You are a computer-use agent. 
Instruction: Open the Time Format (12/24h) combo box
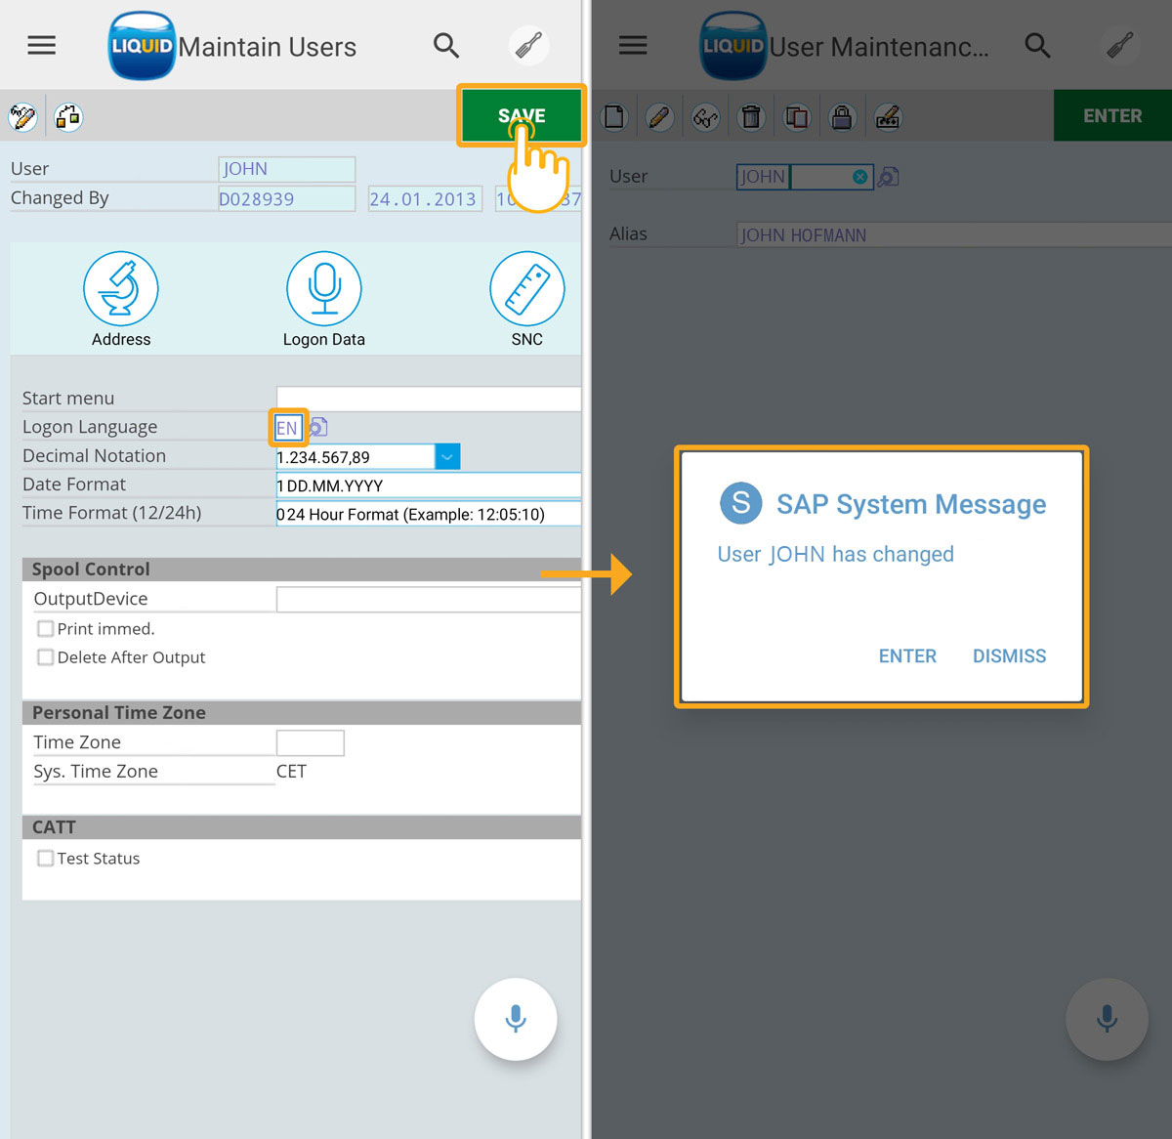[428, 514]
